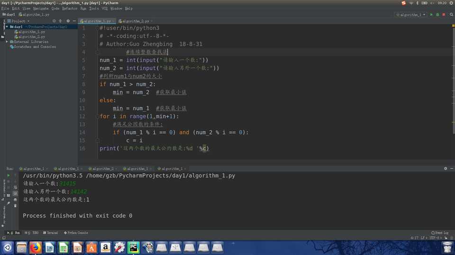Open Ubuntu Dash launcher icon

pos(8,248)
